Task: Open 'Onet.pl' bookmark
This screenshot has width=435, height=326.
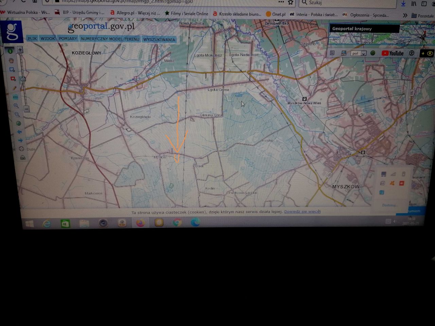Action: [x=276, y=14]
